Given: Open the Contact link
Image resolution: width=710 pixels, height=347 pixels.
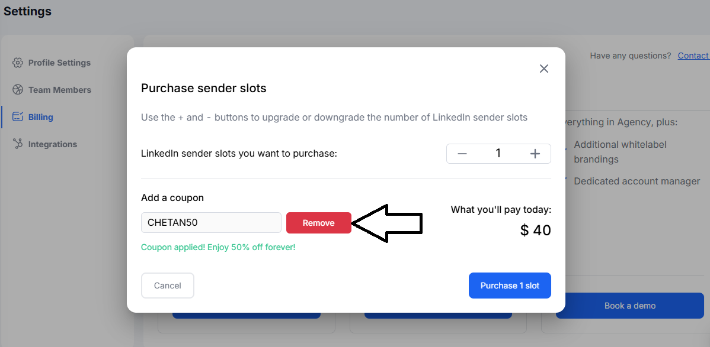Looking at the screenshot, I should [x=692, y=55].
